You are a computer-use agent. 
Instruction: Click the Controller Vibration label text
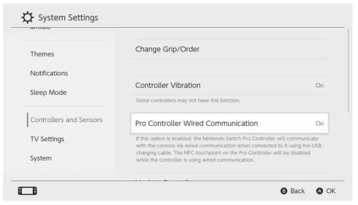point(168,85)
